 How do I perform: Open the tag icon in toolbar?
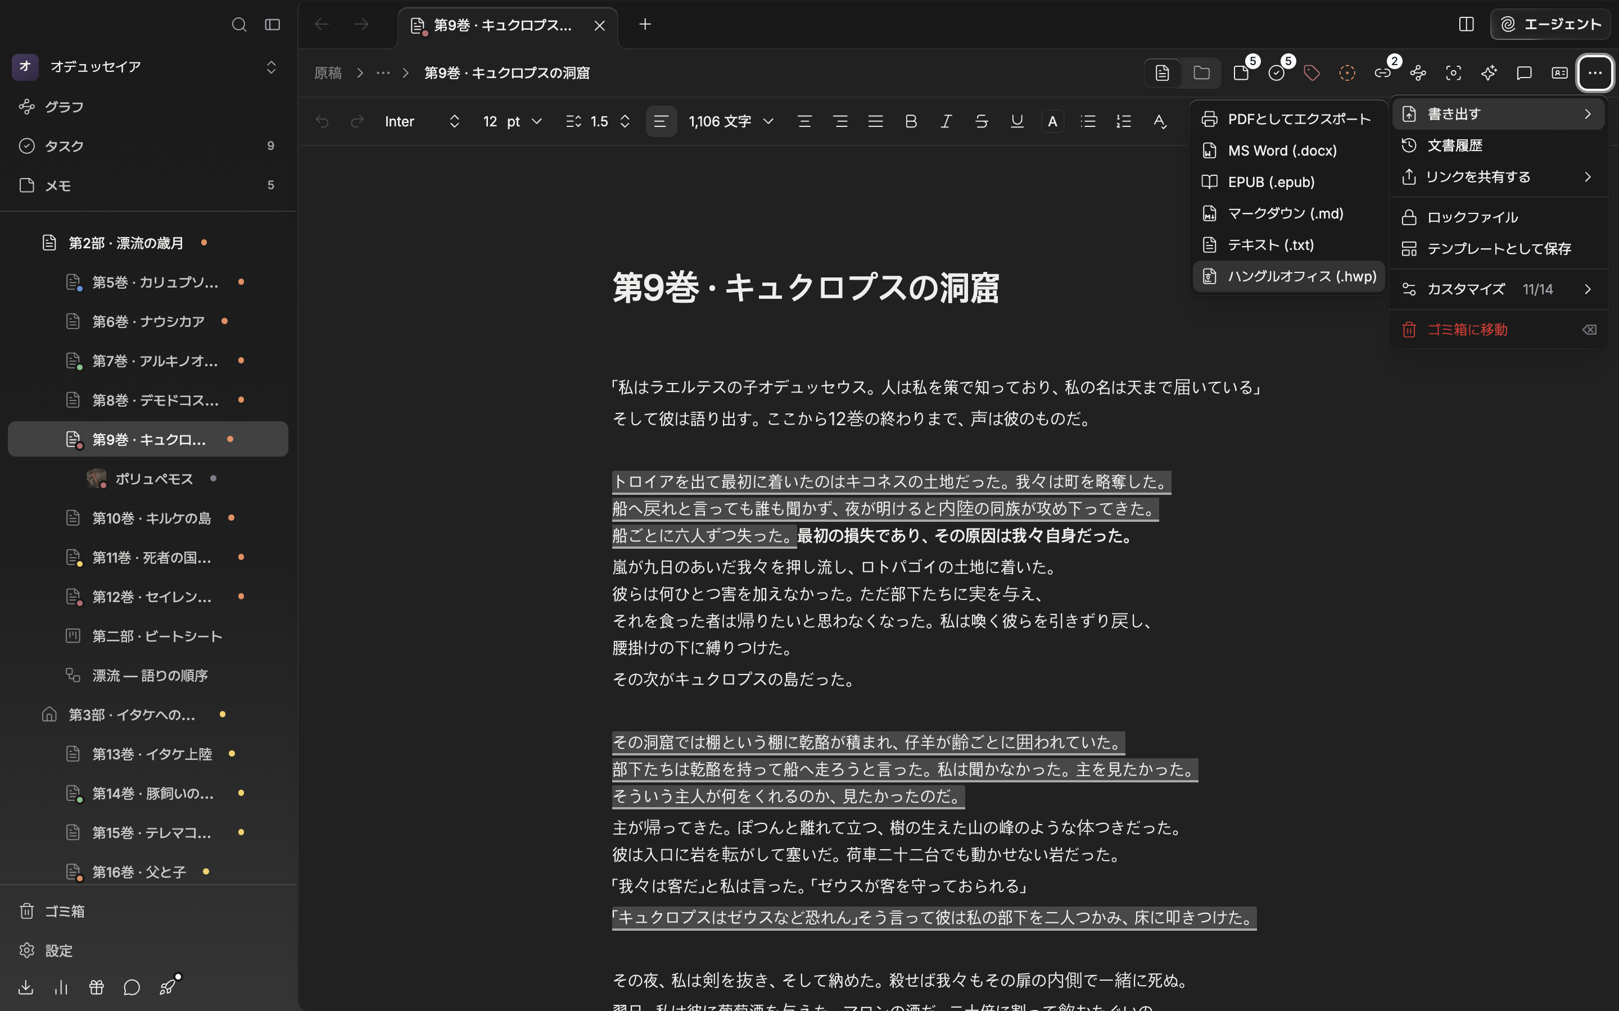point(1312,73)
